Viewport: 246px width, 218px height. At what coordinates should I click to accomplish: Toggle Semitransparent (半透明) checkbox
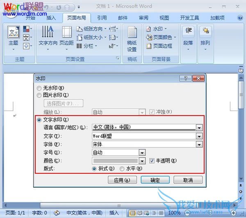point(152,161)
